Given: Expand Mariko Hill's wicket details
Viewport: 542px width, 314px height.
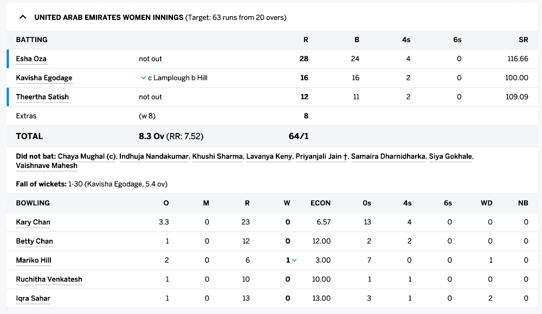Looking at the screenshot, I should [294, 260].
